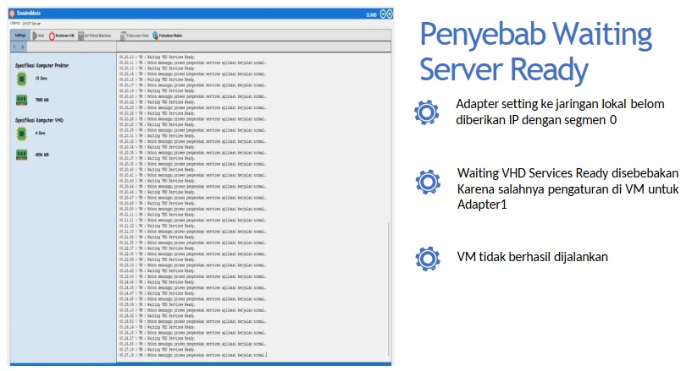
Task: Click the Proktor RAM memory icon
Action: click(21, 100)
